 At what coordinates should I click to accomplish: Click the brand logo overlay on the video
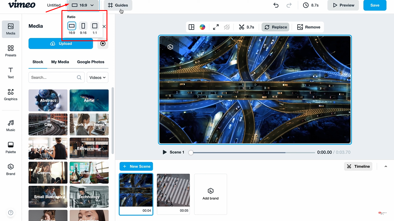(x=170, y=47)
